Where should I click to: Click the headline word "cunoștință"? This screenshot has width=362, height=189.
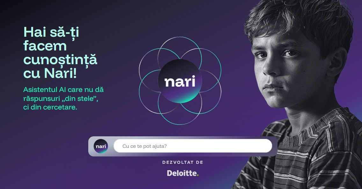[x=60, y=60]
